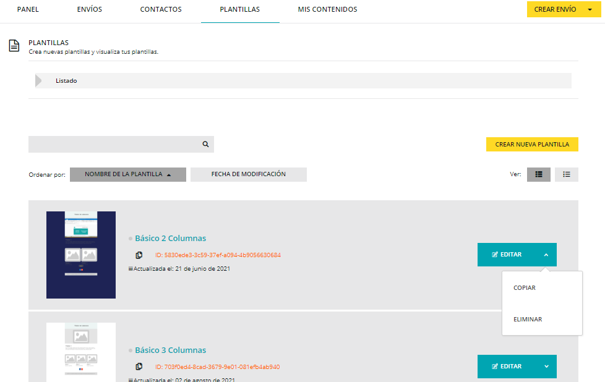Open the Mis Contenidos tab
This screenshot has height=382, width=605.
(327, 10)
